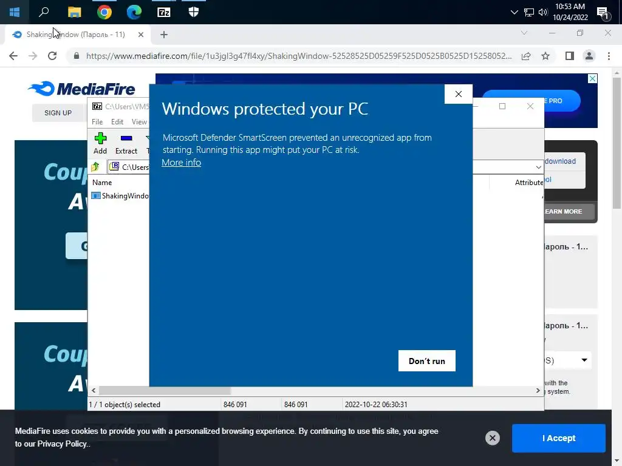This screenshot has width=622, height=466.
Task: Open View menu in 7-Zip
Action: pos(139,121)
